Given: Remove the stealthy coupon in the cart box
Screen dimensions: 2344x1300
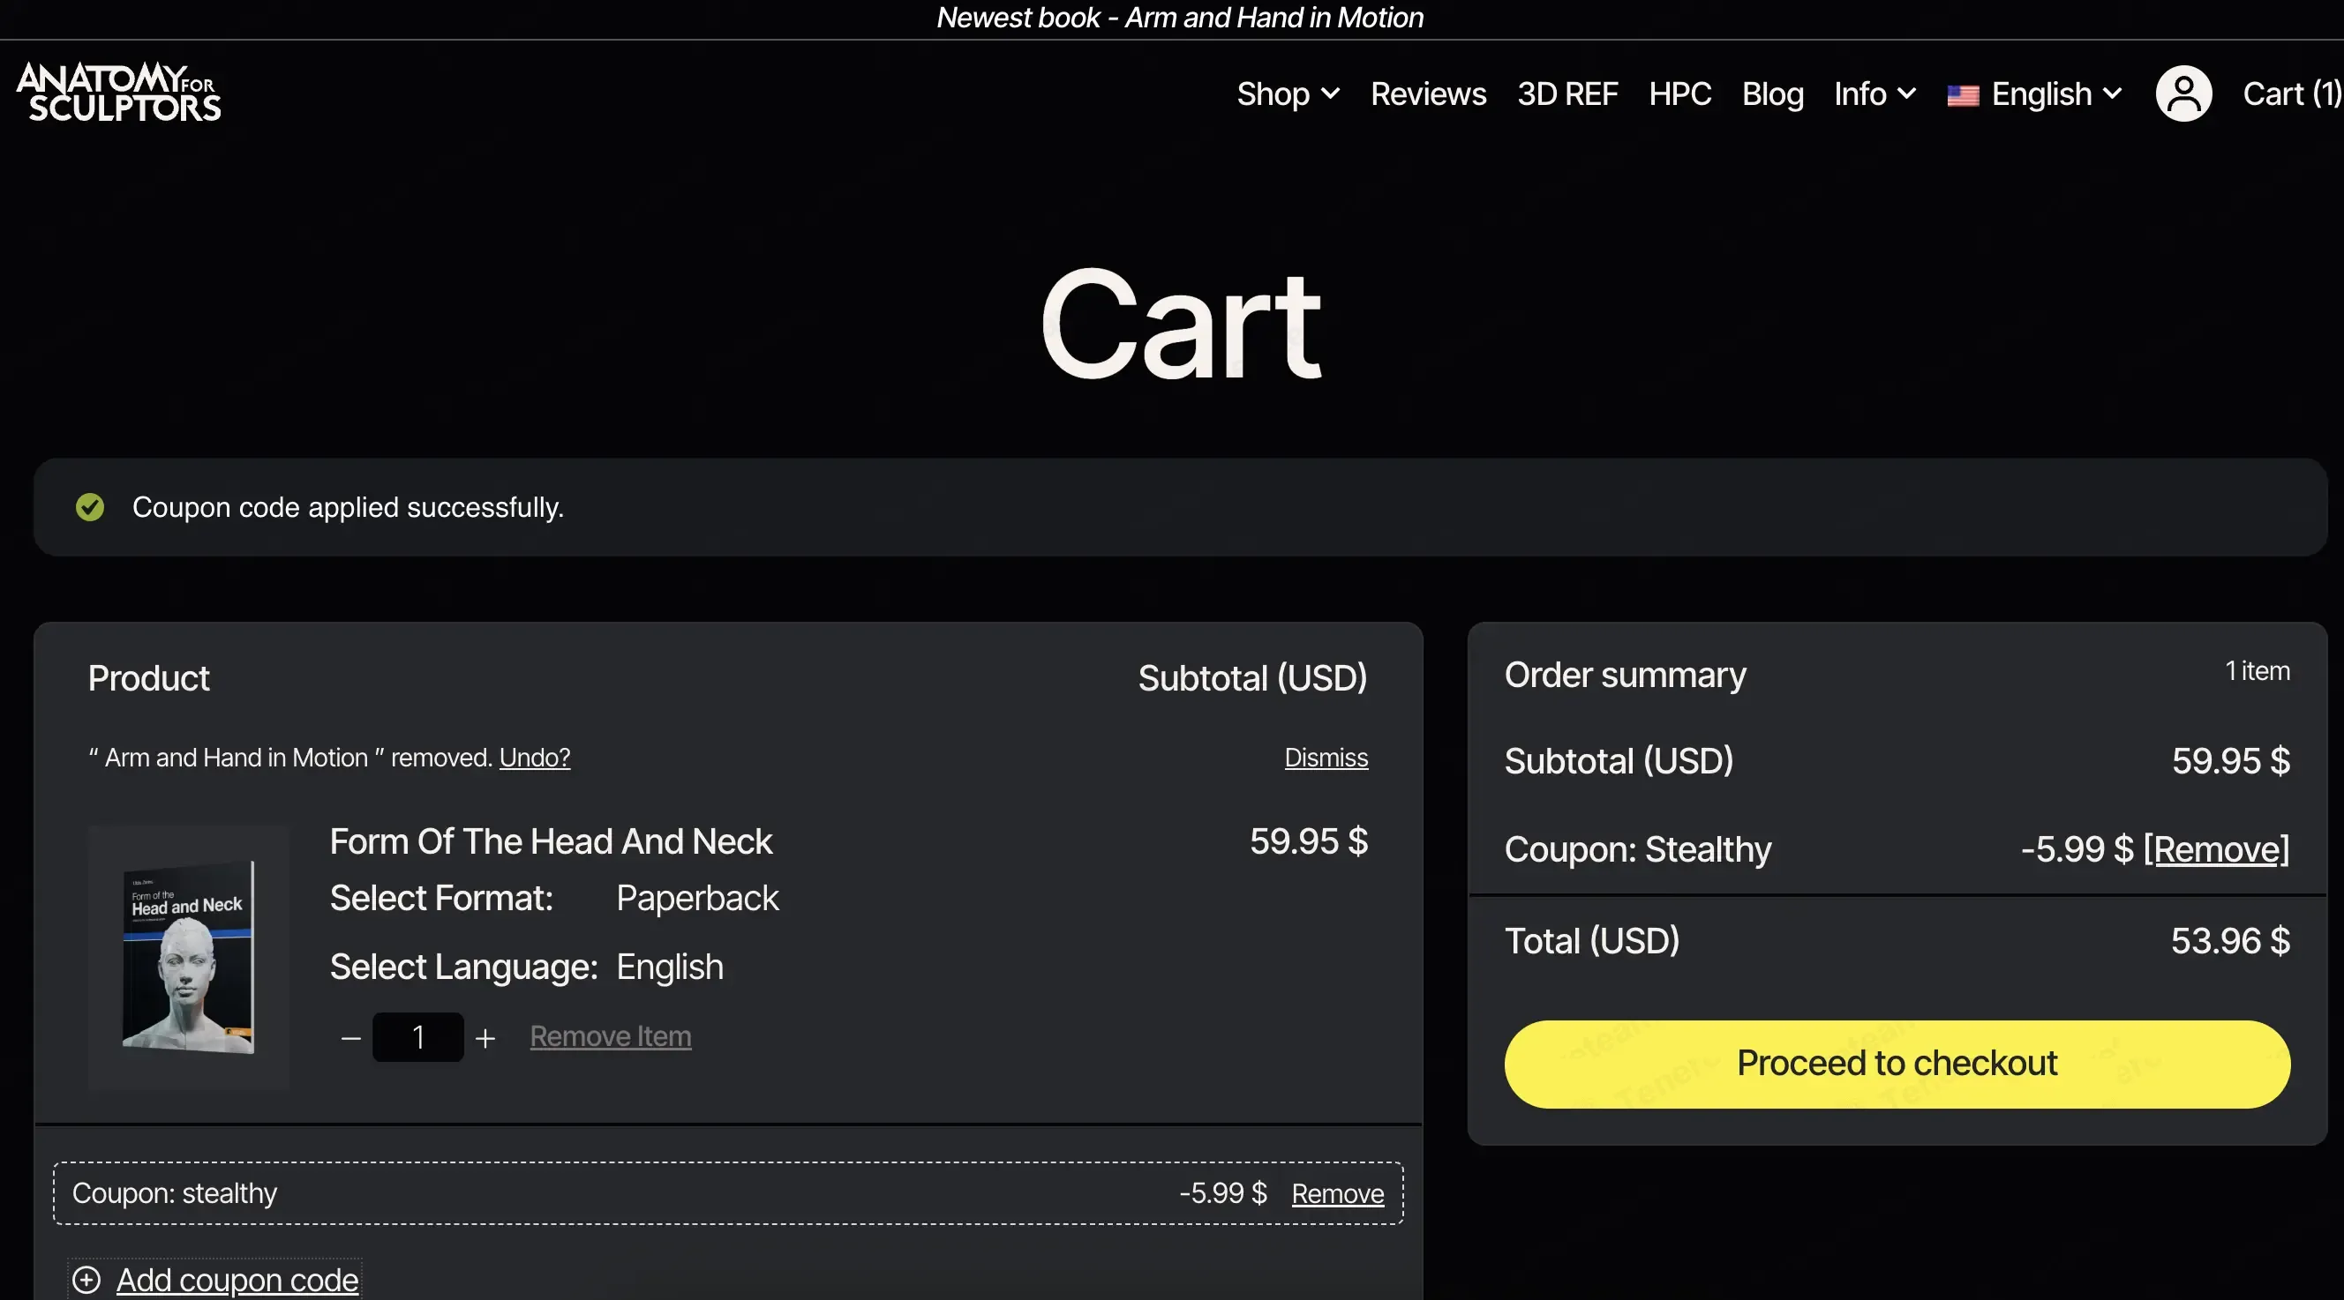Looking at the screenshot, I should pyautogui.click(x=1338, y=1193).
